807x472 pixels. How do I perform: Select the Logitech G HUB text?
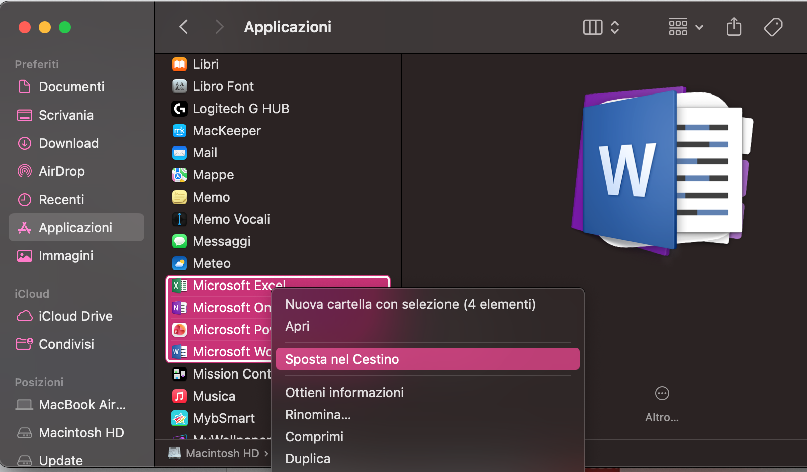coord(241,109)
